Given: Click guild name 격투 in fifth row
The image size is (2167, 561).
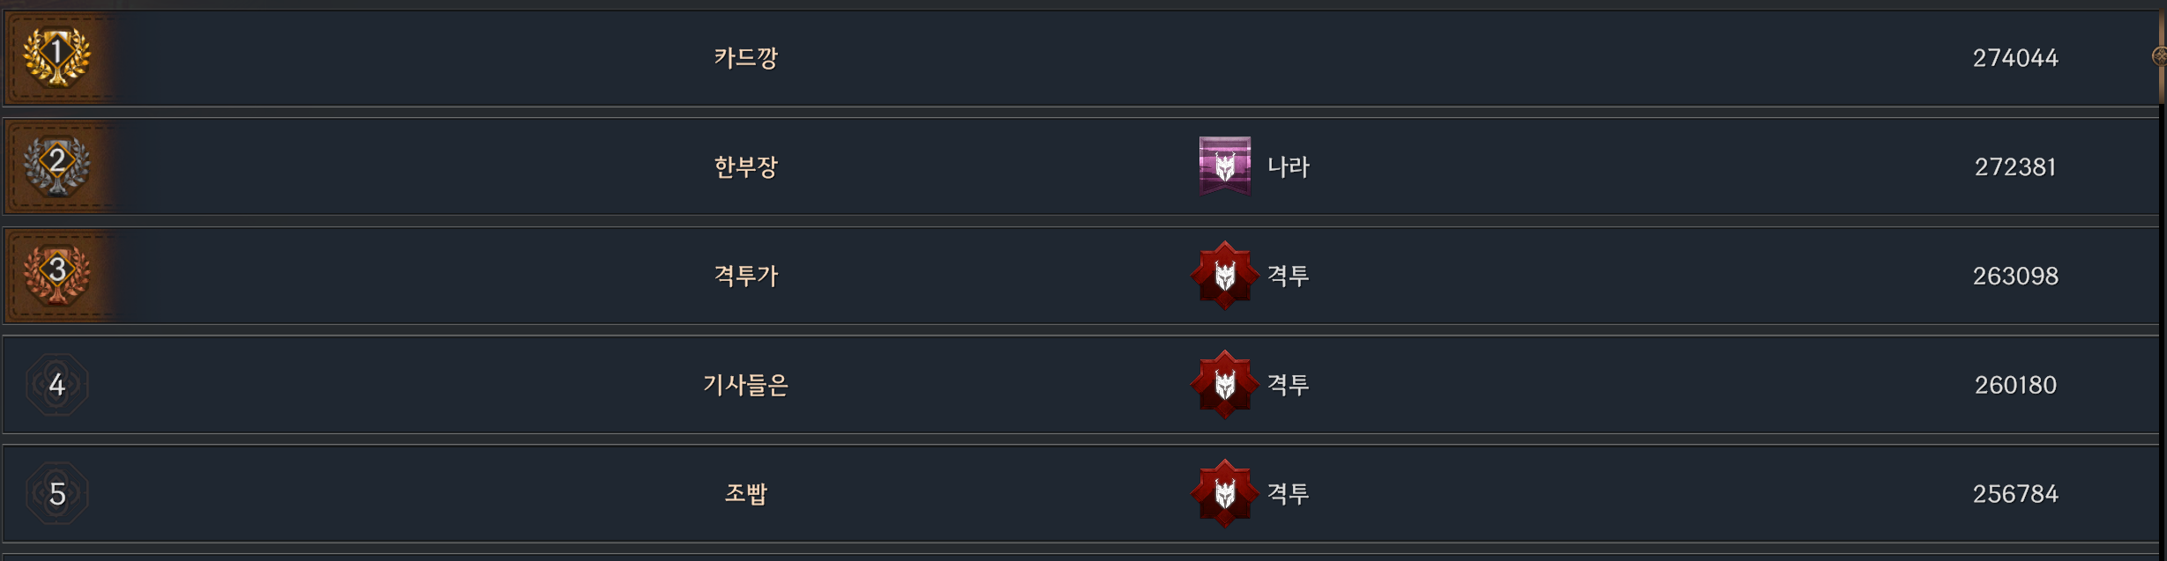Looking at the screenshot, I should (x=1288, y=493).
